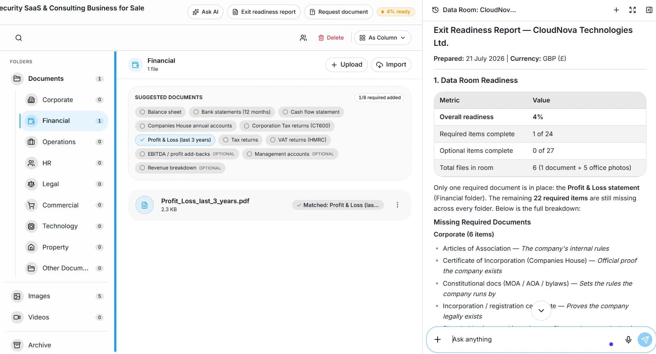Image resolution: width=656 pixels, height=354 pixels.
Task: Click the Operations folder icon
Action: coord(31,142)
